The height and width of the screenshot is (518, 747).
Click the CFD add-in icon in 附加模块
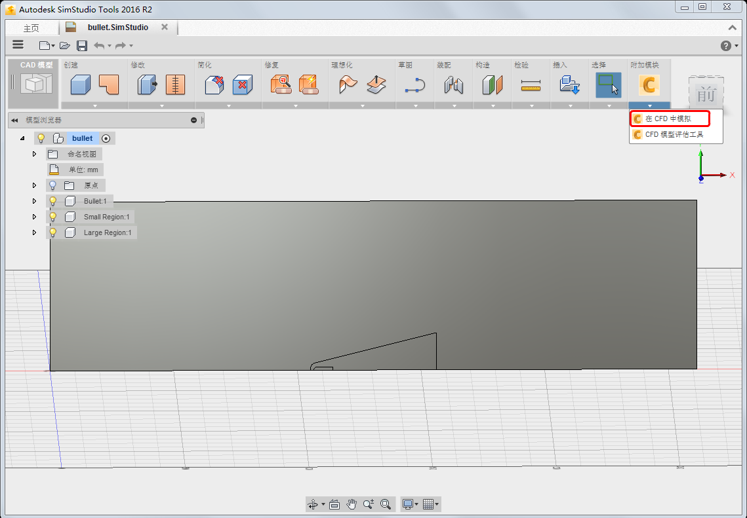tap(649, 84)
